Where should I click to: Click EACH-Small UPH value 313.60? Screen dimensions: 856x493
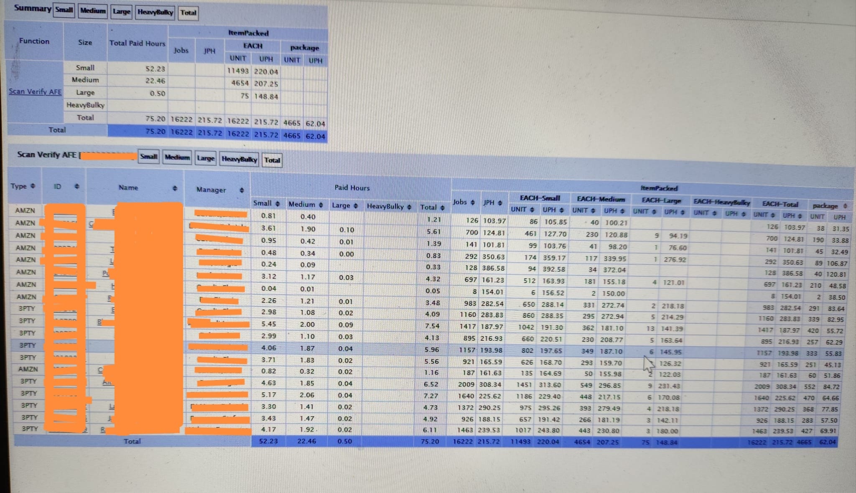(549, 385)
